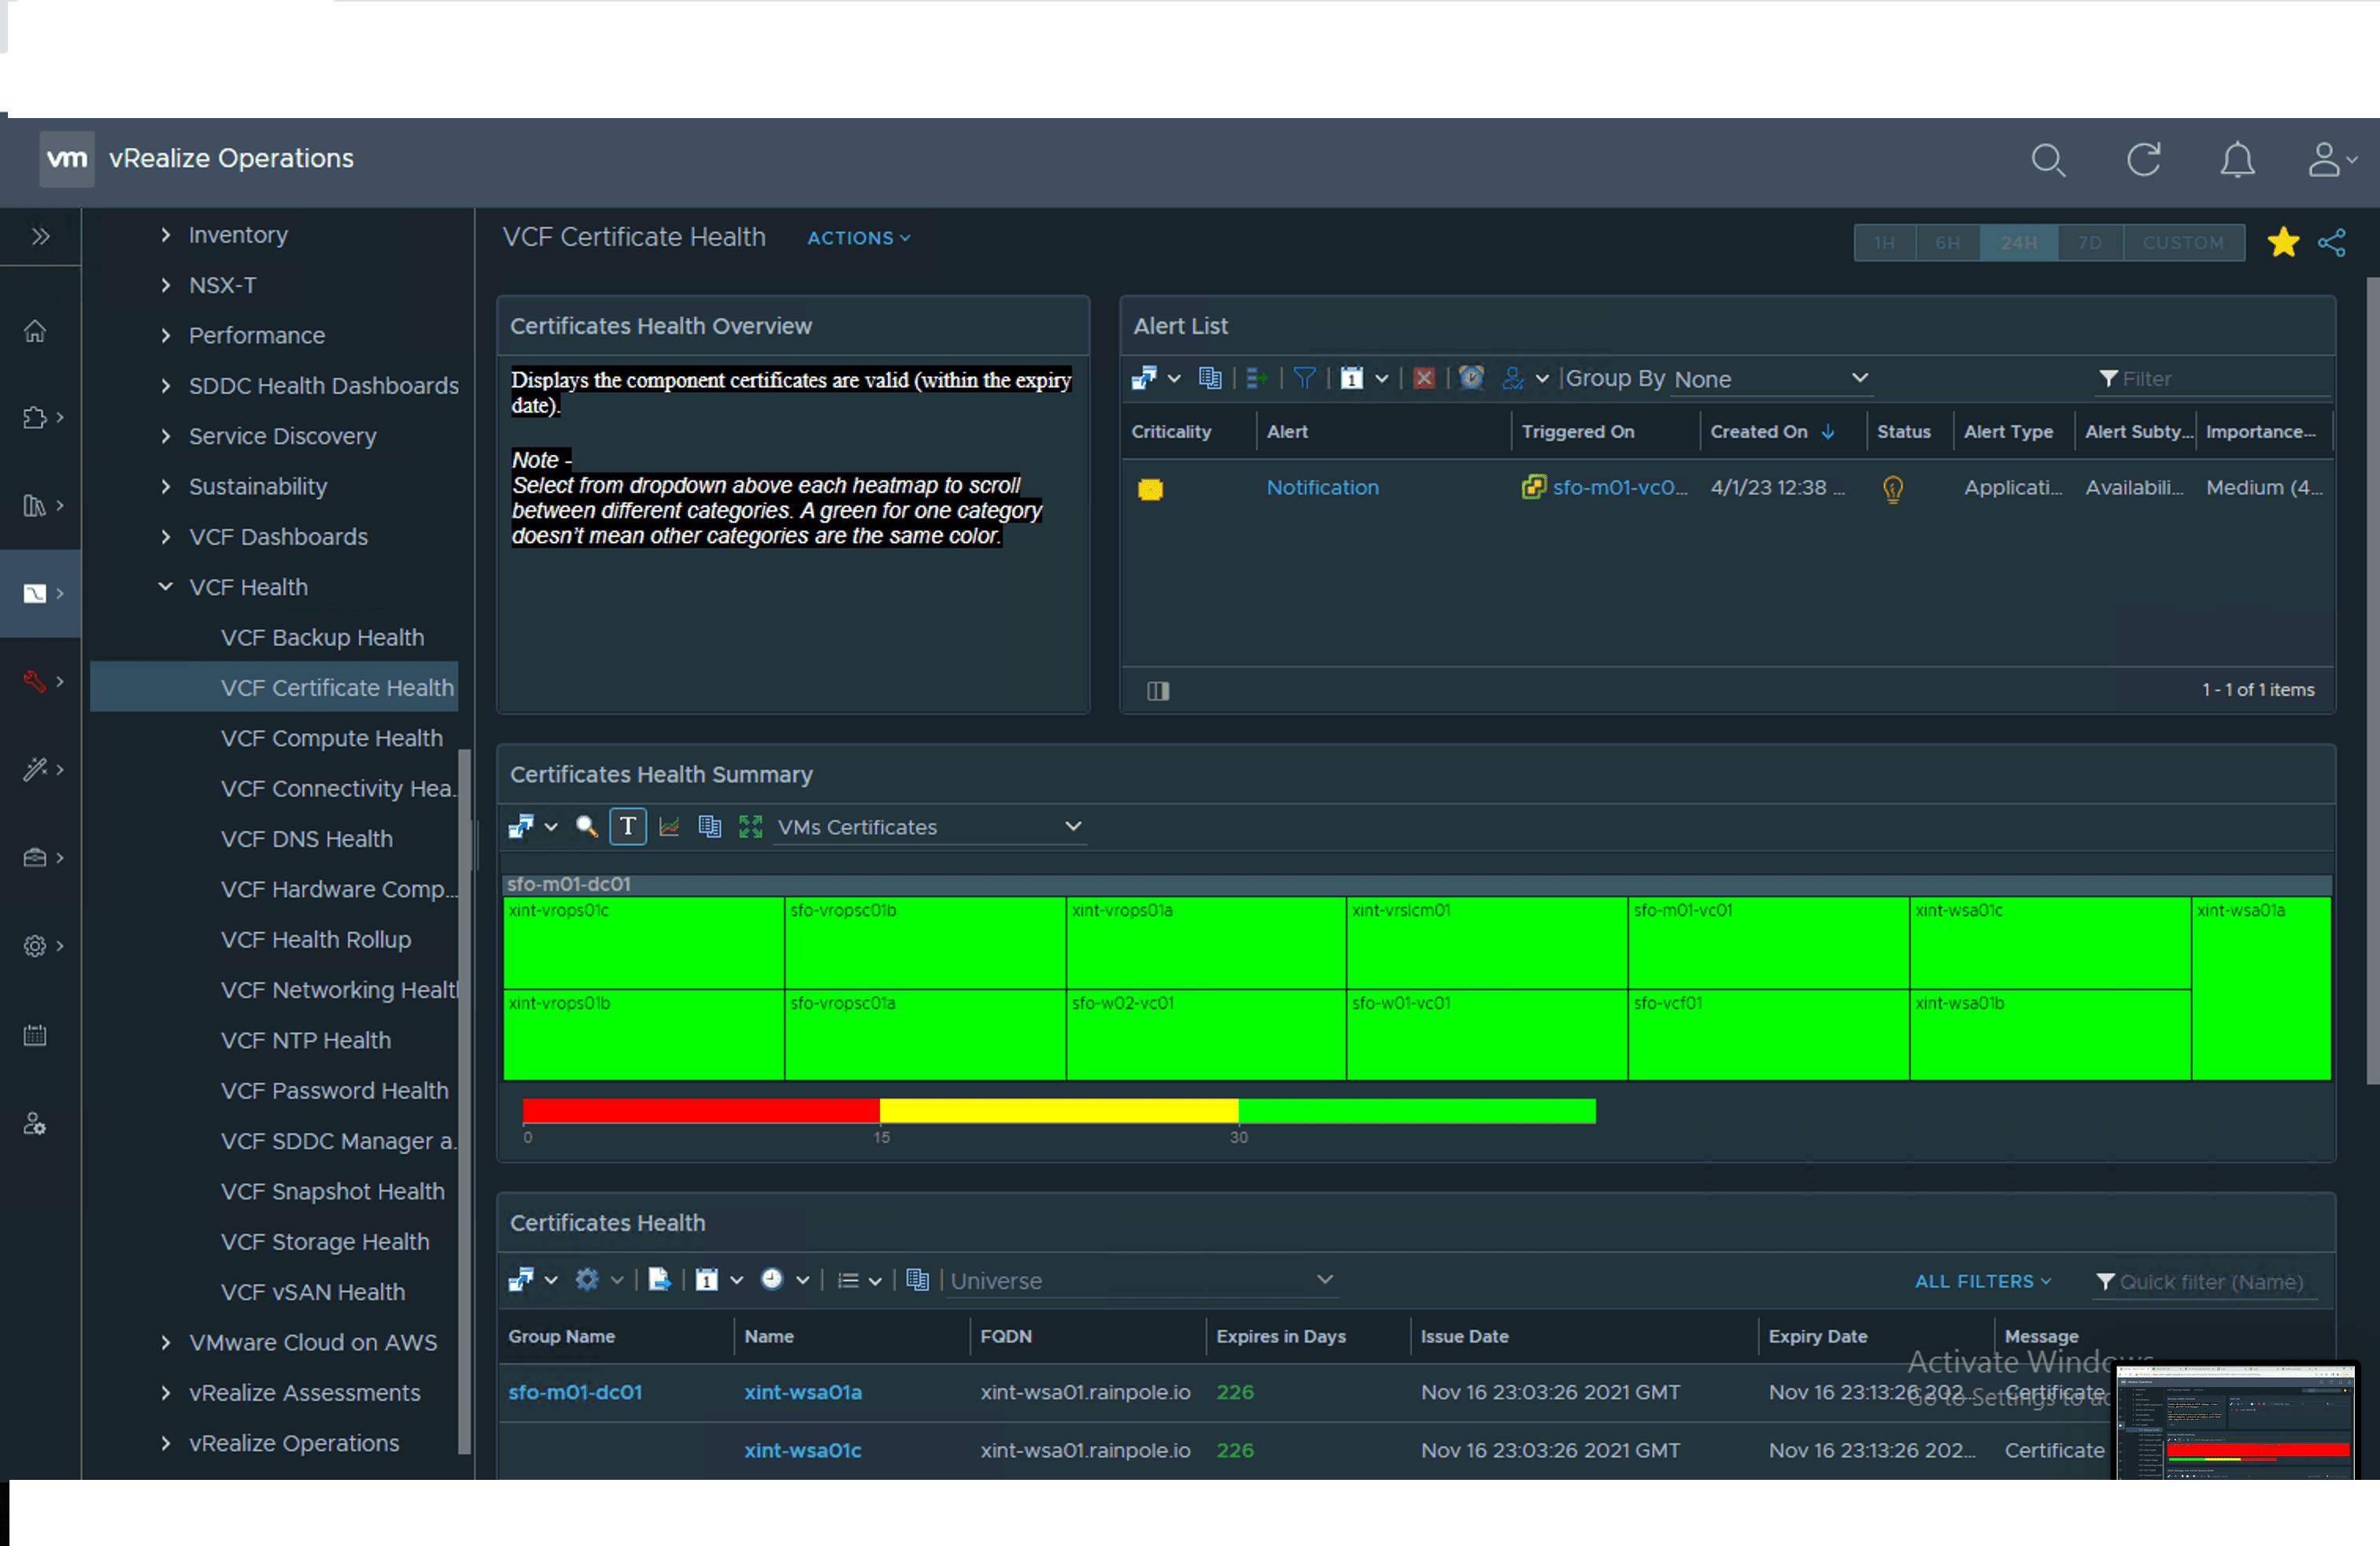The image size is (2380, 1546).
Task: Select the 7D time range toggle
Action: [2089, 243]
